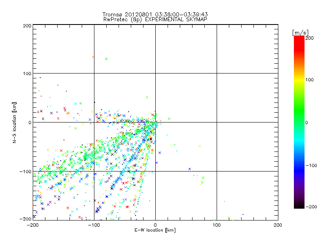Pick the black bottom of the velocity colorbar

tap(299, 207)
